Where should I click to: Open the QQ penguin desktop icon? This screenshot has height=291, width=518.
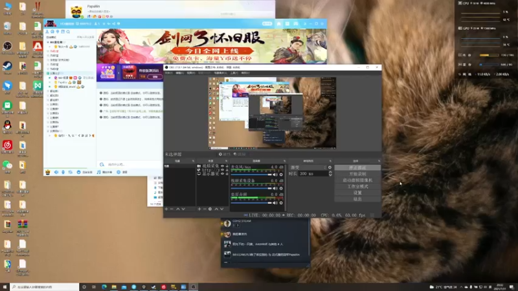pyautogui.click(x=7, y=126)
